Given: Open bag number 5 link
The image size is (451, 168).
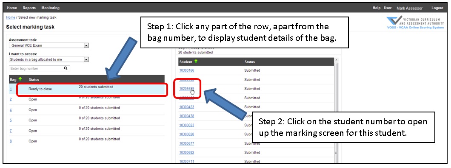Looking at the screenshot, I should pos(11,120).
